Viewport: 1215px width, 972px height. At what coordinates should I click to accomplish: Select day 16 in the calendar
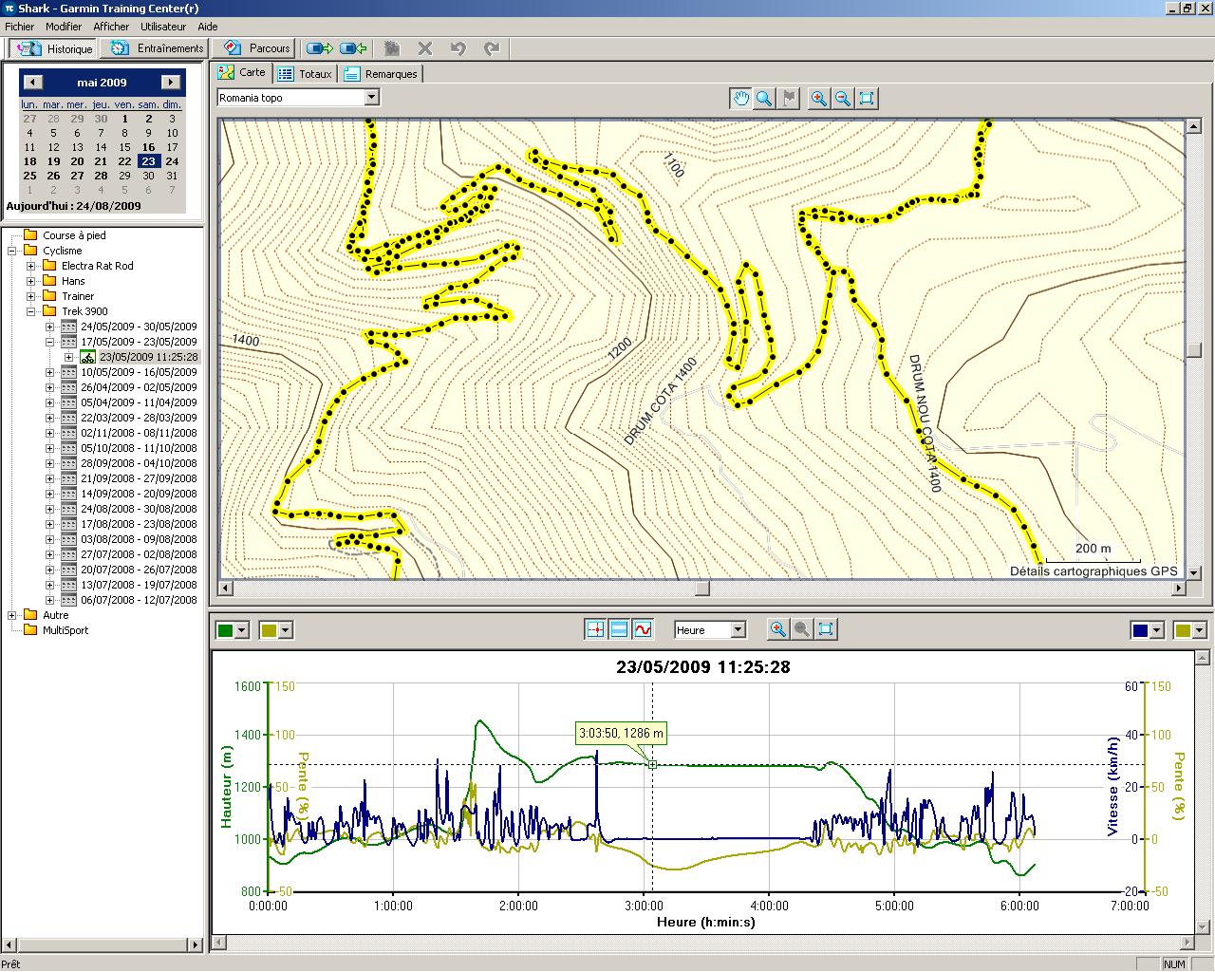point(148,147)
